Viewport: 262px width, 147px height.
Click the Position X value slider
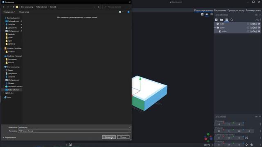point(219,124)
